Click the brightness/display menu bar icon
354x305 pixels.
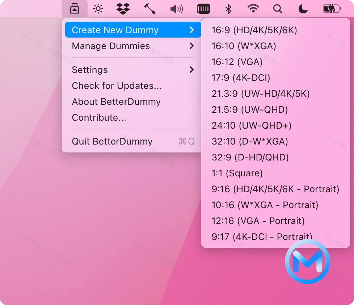click(x=98, y=8)
